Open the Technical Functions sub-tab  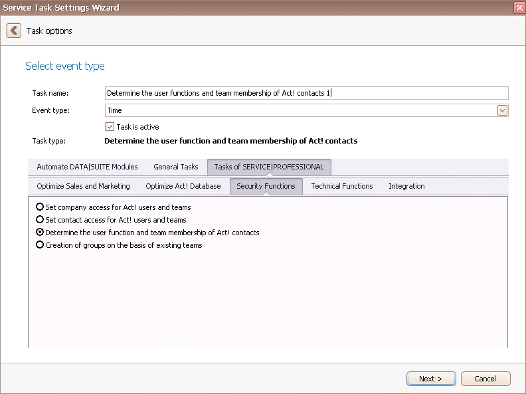tap(342, 186)
